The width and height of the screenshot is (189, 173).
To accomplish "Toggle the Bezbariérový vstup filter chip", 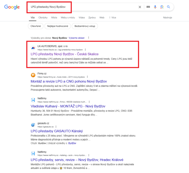I will (x=85, y=26).
